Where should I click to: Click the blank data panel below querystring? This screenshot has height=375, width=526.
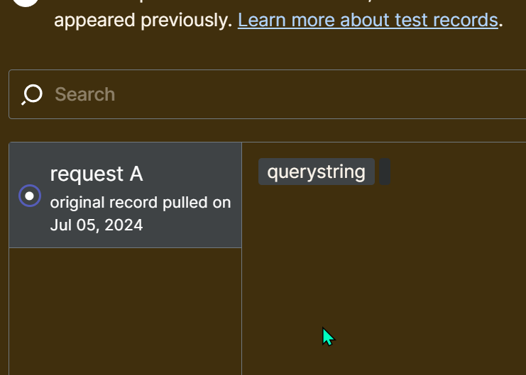click(384, 281)
